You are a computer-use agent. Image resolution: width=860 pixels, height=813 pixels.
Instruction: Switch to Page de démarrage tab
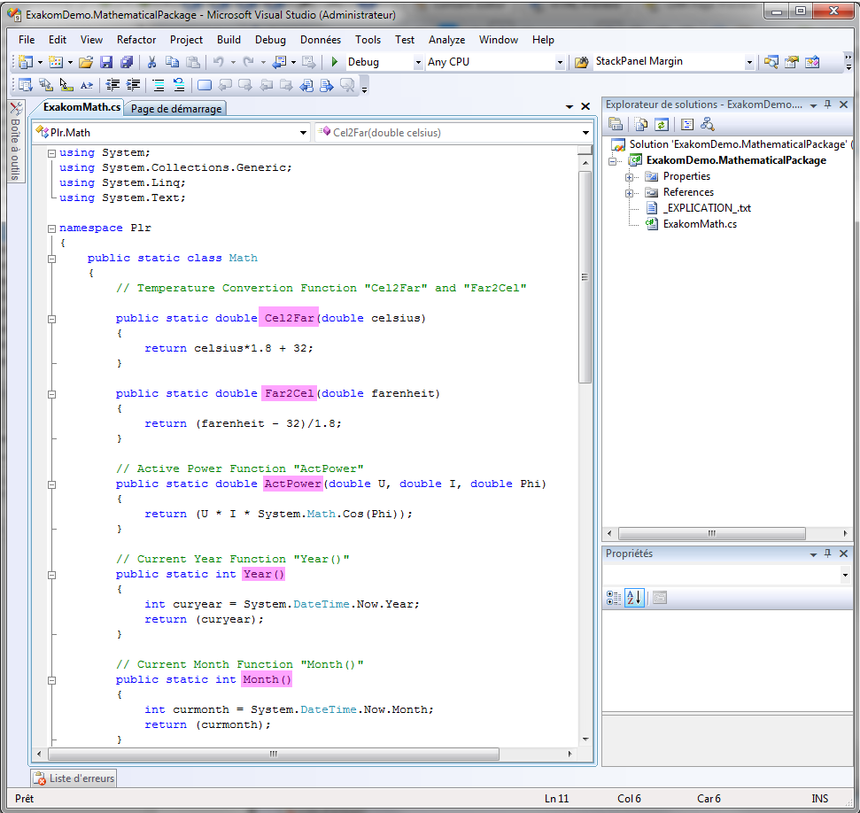tap(176, 109)
